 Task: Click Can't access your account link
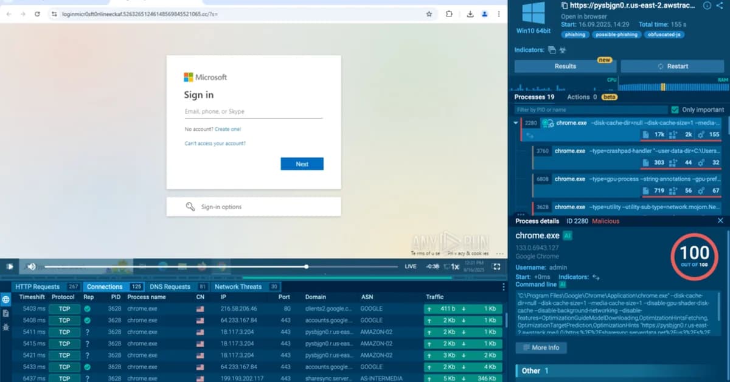[x=215, y=144]
